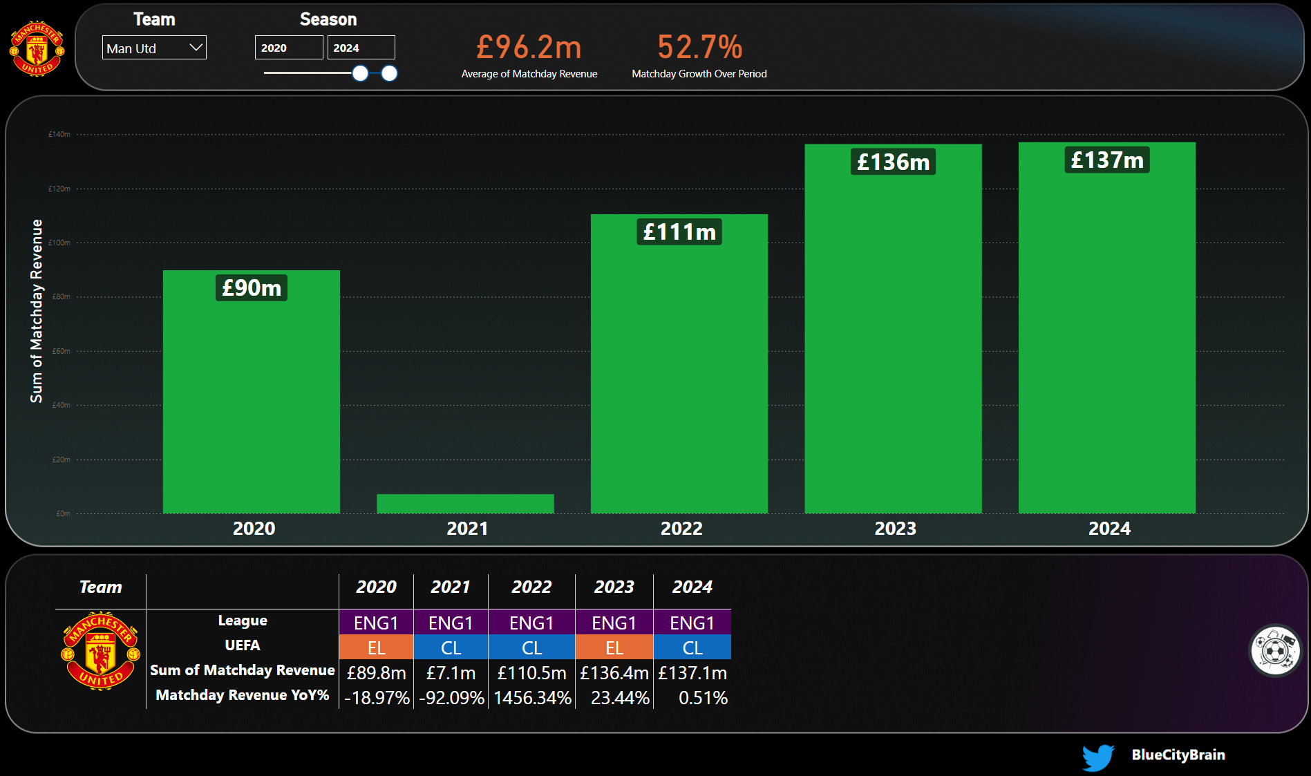Click the orange EL cell for 2023
Image resolution: width=1311 pixels, height=776 pixels.
coord(614,647)
